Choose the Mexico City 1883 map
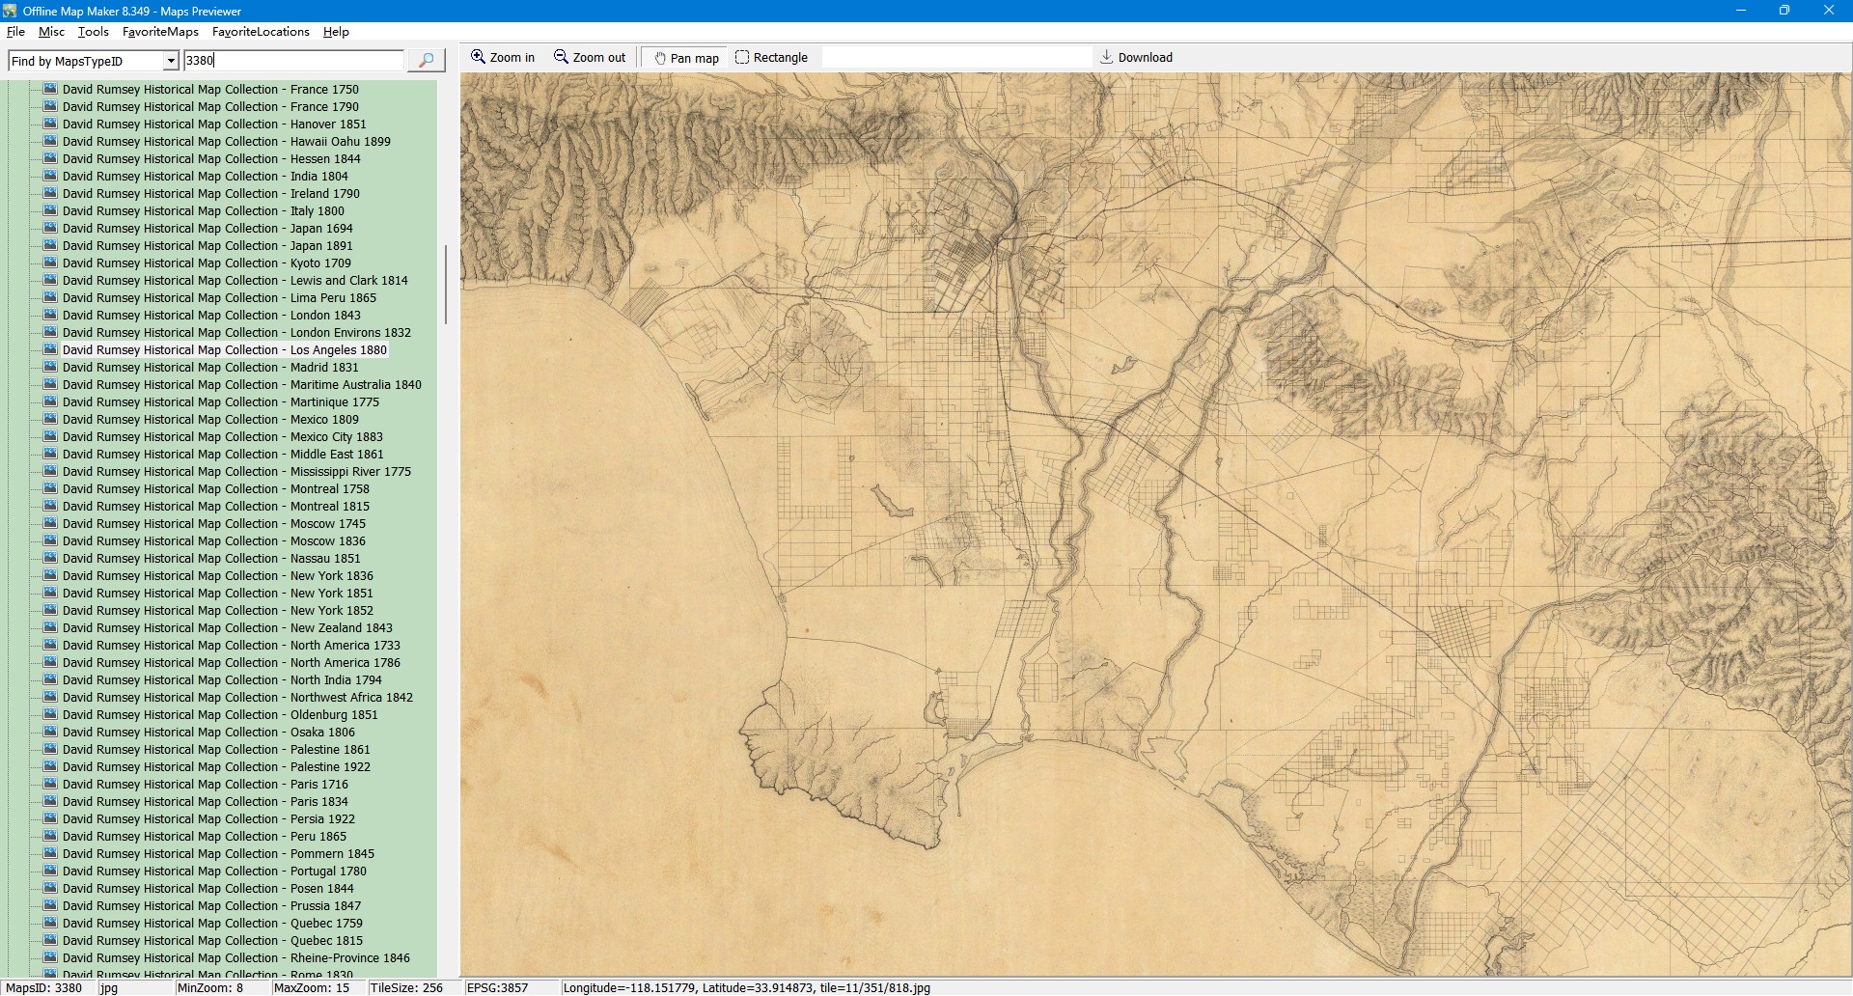Screen dimensions: 1853x996 [x=222, y=437]
